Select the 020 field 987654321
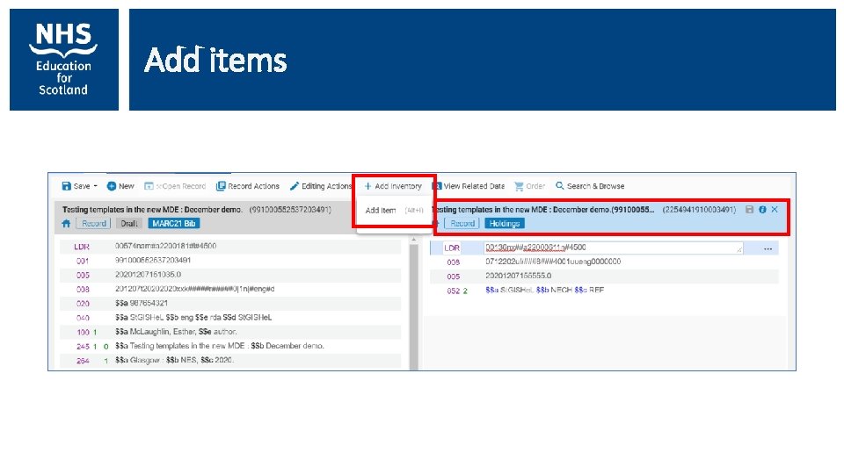Viewport: 844px width, 474px height. pyautogui.click(x=230, y=303)
